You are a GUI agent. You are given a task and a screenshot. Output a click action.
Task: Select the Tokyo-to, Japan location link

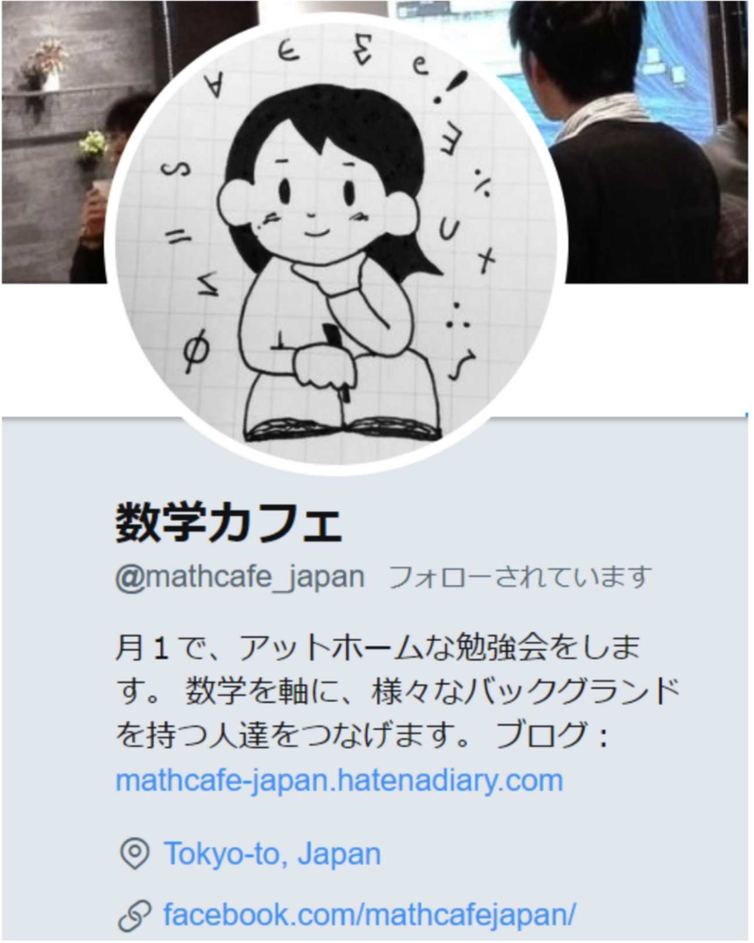click(x=273, y=854)
